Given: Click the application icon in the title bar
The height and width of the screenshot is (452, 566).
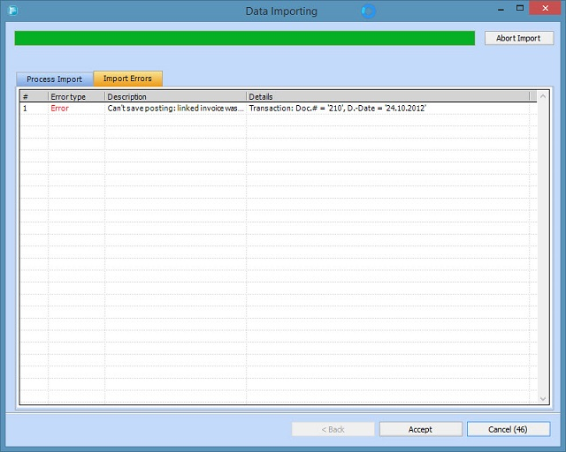Looking at the screenshot, I should tap(13, 11).
